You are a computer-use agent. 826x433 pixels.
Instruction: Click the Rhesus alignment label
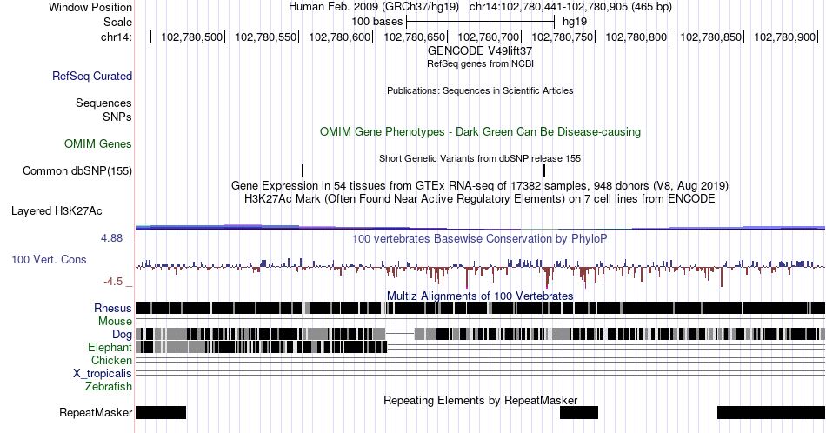coord(113,308)
